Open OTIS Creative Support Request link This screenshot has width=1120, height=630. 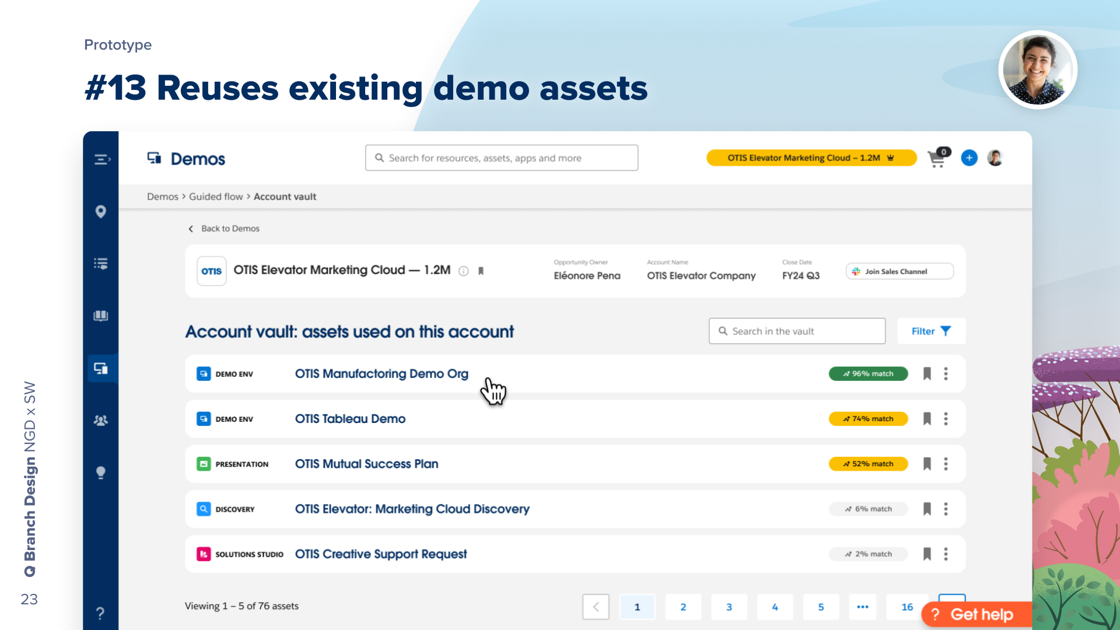point(381,554)
